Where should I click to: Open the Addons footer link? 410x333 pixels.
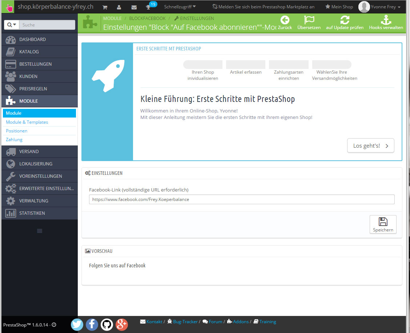[x=238, y=321]
